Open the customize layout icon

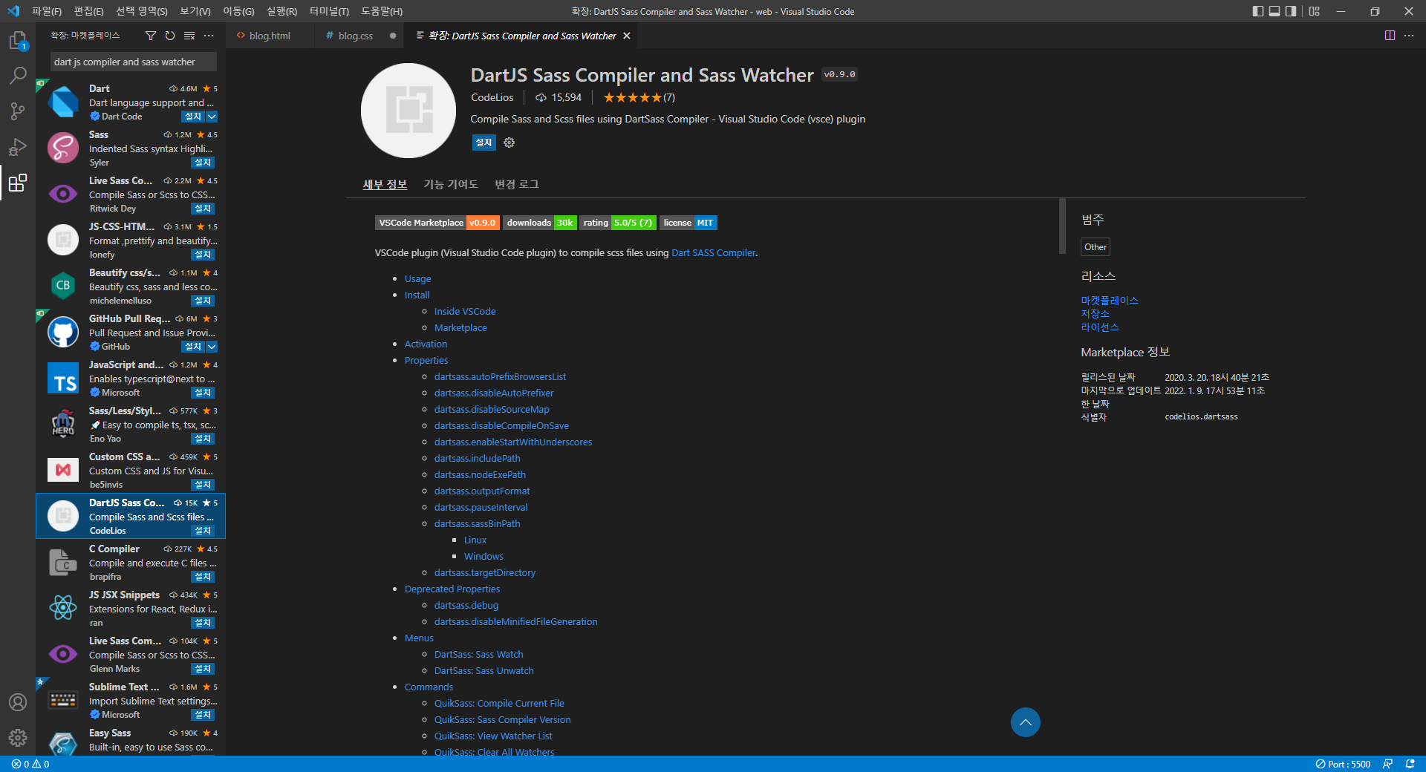[1315, 11]
